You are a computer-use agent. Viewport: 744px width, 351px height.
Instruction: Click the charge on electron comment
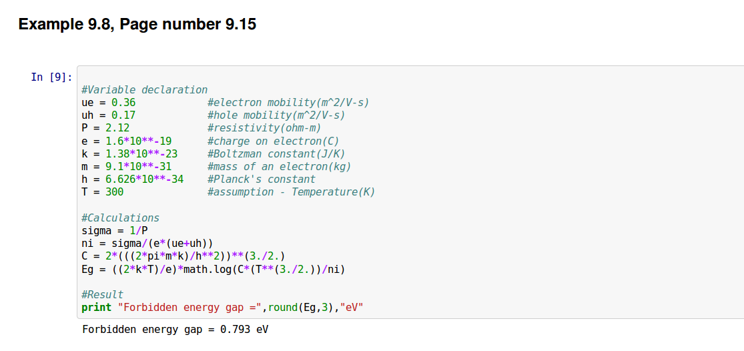(273, 141)
